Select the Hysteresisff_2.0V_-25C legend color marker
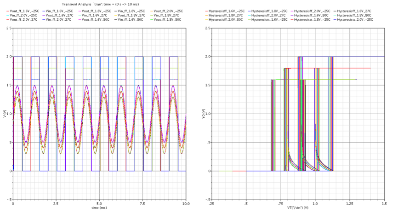The height and width of the screenshot is (212, 398). point(292,10)
